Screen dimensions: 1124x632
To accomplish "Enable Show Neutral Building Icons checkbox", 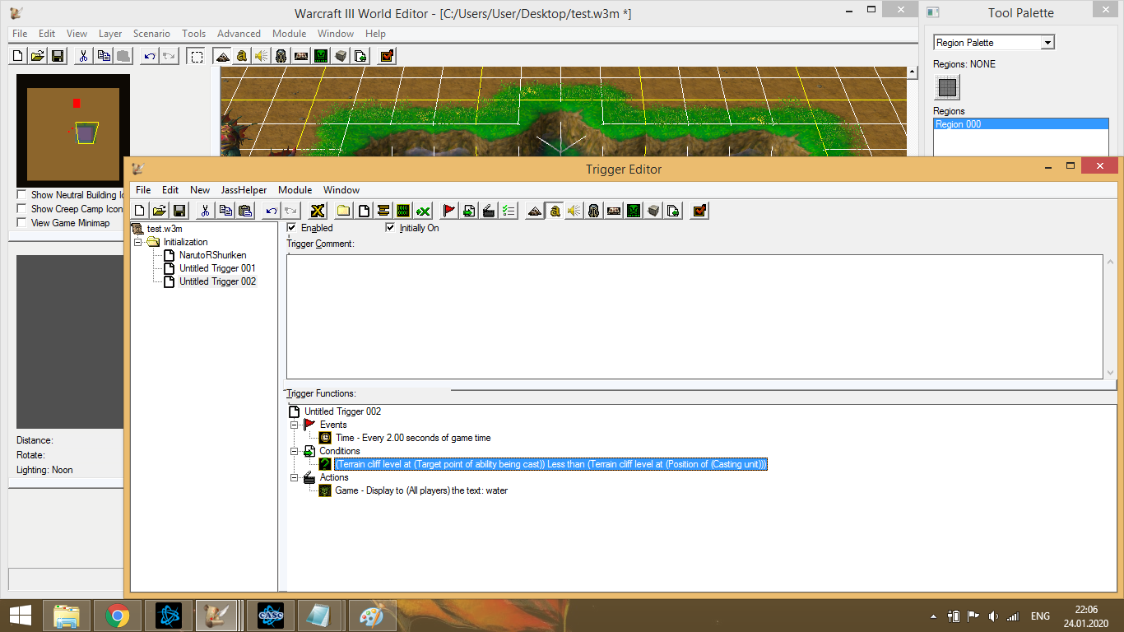I will [21, 195].
